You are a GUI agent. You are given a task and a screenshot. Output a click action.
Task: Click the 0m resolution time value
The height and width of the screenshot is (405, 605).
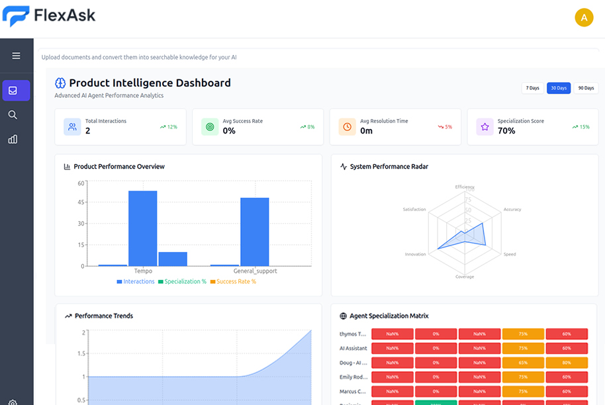pos(366,131)
